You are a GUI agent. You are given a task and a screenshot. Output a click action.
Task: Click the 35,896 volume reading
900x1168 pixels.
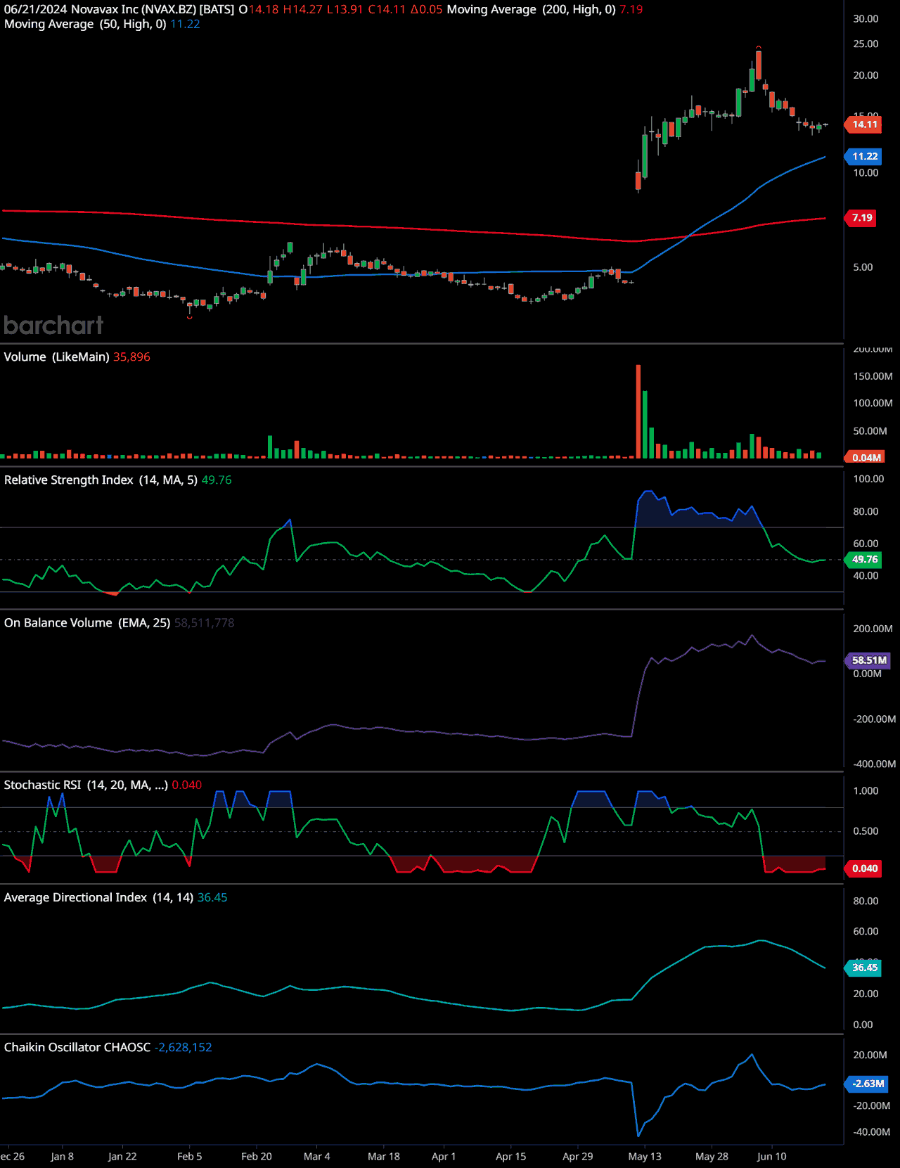coord(131,357)
